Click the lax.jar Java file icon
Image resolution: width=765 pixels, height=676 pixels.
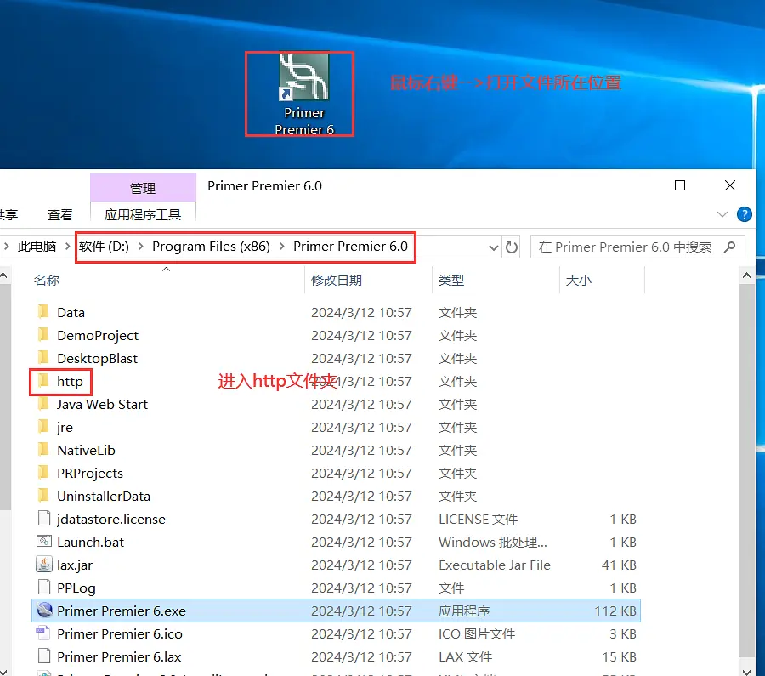point(44,565)
